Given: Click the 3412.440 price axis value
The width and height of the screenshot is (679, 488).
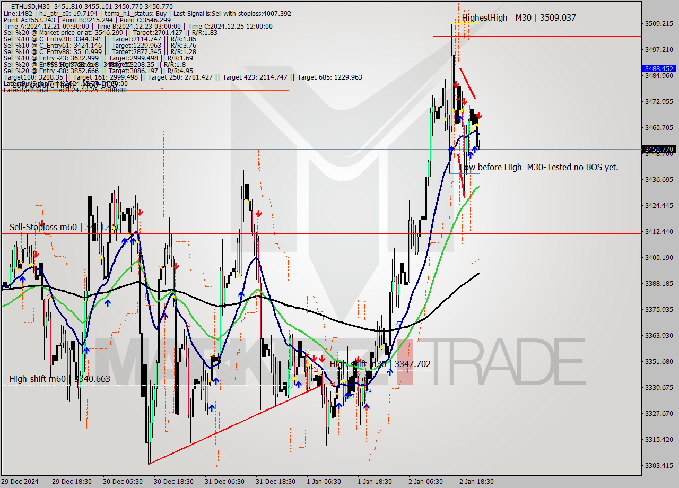Looking at the screenshot, I should pyautogui.click(x=658, y=231).
